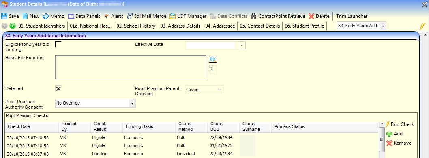Click the red Delete cross icon
Screen dimensions: 429x158
click(x=311, y=16)
